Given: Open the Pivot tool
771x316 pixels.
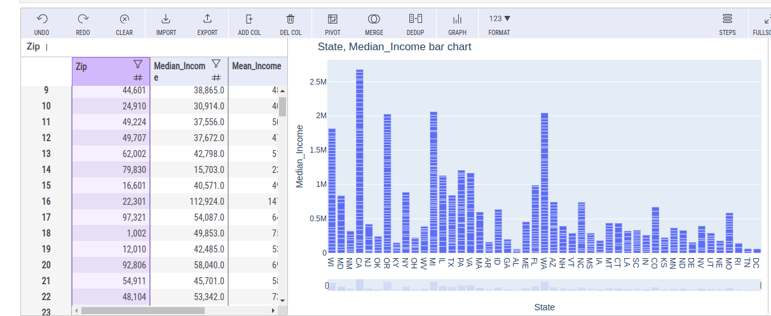Looking at the screenshot, I should point(332,19).
